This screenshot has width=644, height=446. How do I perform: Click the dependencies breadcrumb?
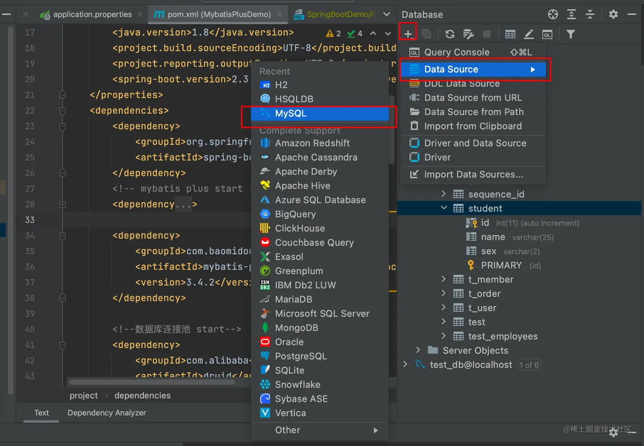(142, 396)
